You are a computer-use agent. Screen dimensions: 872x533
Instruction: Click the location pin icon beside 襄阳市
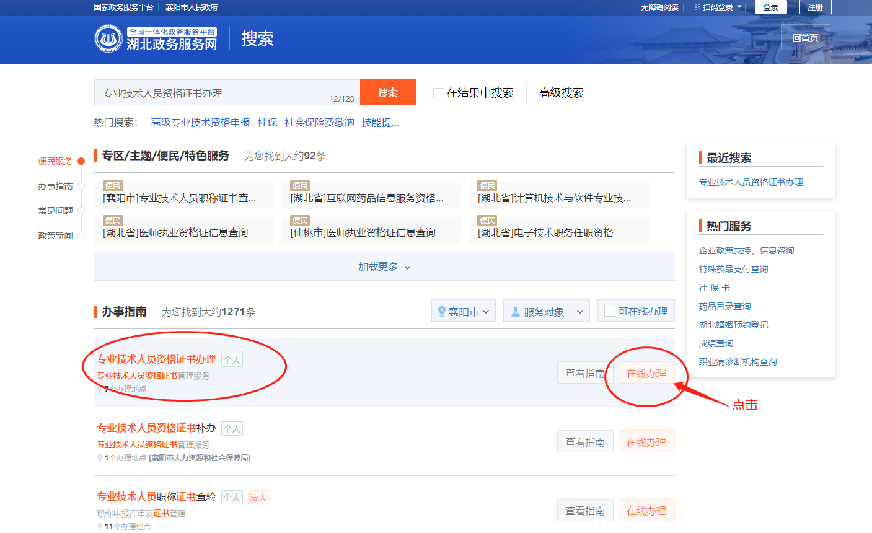pyautogui.click(x=441, y=311)
